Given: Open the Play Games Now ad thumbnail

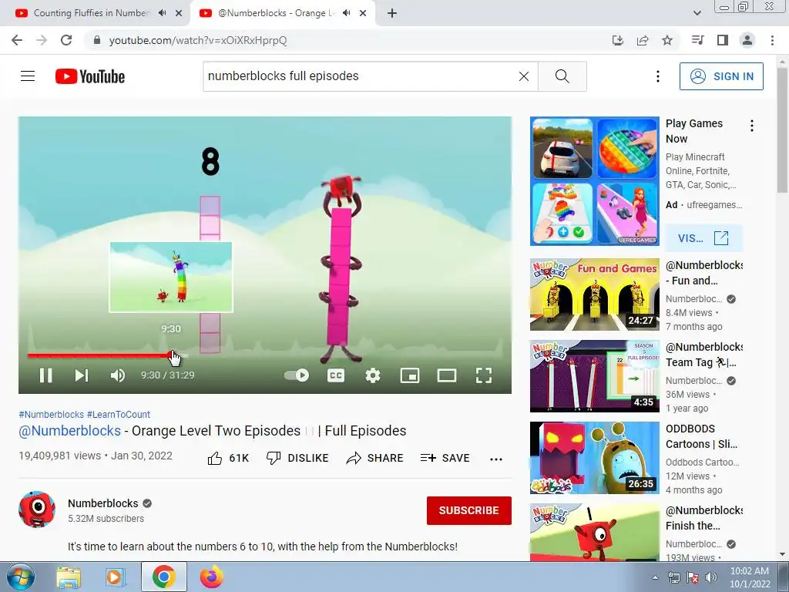Looking at the screenshot, I should click(595, 181).
